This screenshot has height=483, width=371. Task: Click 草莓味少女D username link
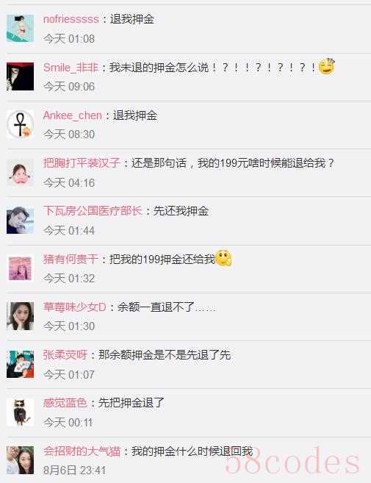74,307
